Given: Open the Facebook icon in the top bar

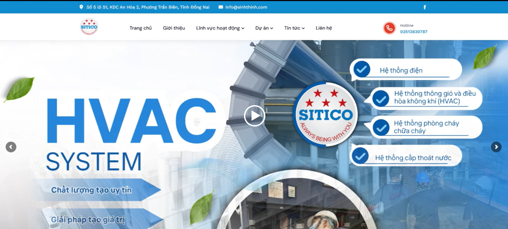Looking at the screenshot, I should tap(424, 7).
